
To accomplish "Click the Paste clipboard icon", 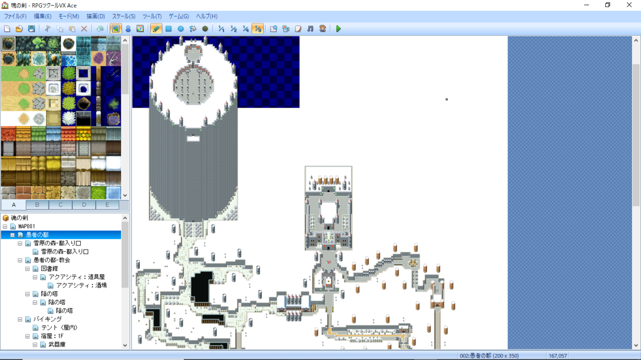I will click(x=72, y=29).
